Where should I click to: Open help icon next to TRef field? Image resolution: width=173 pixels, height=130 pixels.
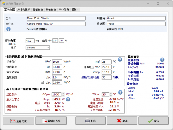point(120,60)
